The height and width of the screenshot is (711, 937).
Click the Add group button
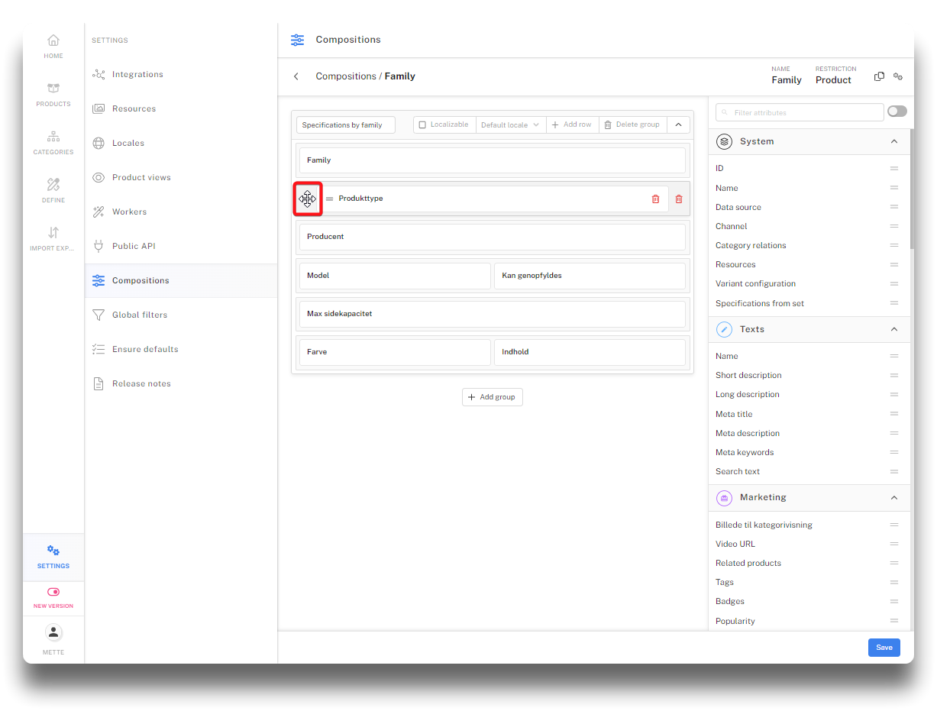coord(493,397)
